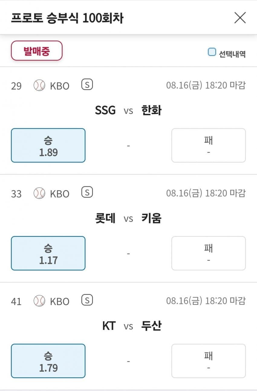This screenshot has height=391, width=257.
Task: Toggle the 선택내역 checkbox
Action: [x=212, y=52]
